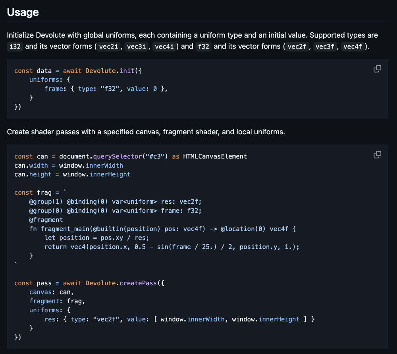Select the vec2i inline code tag
Image resolution: width=397 pixels, height=354 pixels.
click(108, 46)
